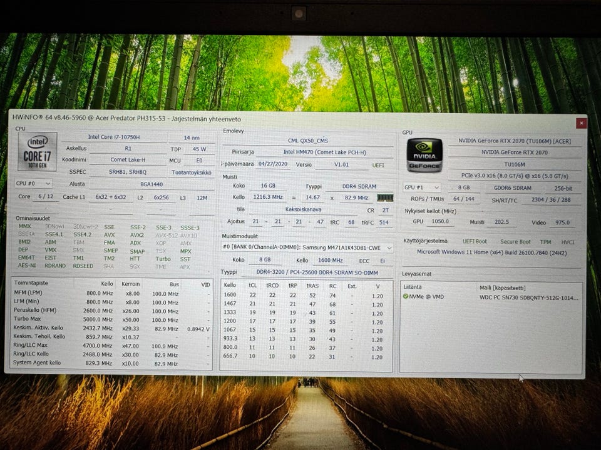
Task: Click the 14 nm process value
Action: (x=192, y=137)
